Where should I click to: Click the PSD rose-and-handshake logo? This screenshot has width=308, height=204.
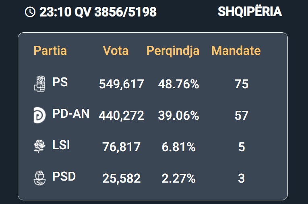(39, 178)
